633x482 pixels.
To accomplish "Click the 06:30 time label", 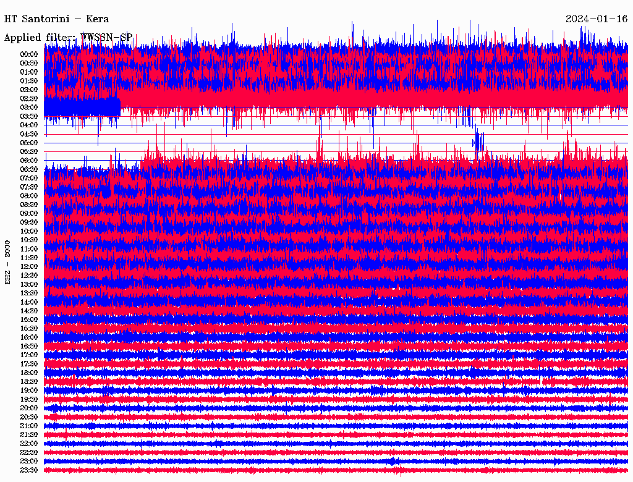I will (x=29, y=169).
